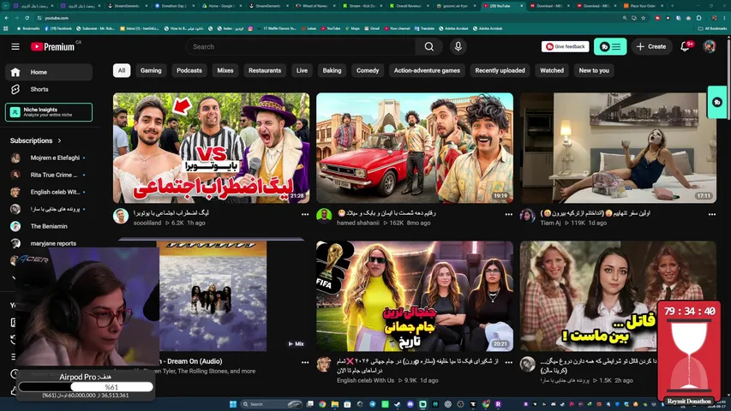Select Action-adventure games chip
The image size is (731, 411).
427,70
